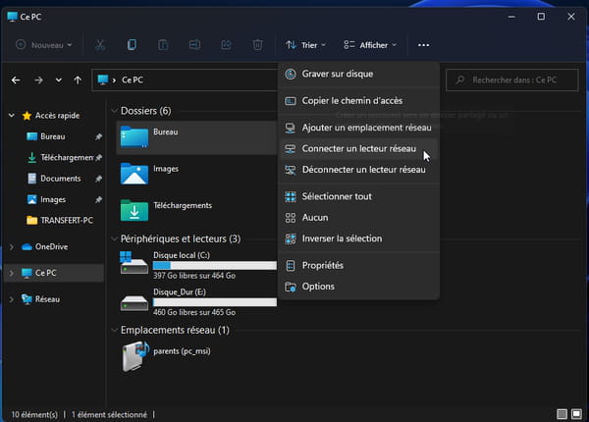Viewport: 589px width, 422px height.
Task: Go forward with the right arrow
Action: tap(38, 79)
